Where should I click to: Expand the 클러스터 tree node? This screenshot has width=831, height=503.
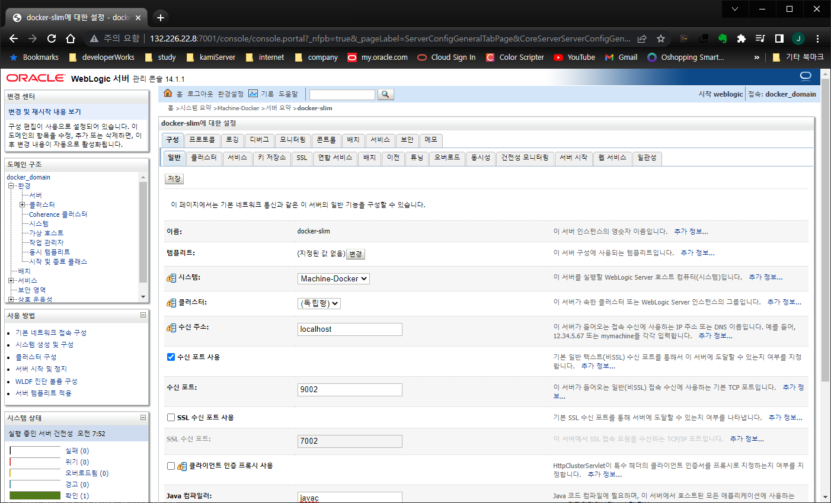pyautogui.click(x=23, y=205)
